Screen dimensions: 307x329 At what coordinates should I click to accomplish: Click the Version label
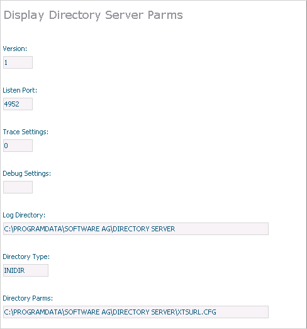(15, 49)
